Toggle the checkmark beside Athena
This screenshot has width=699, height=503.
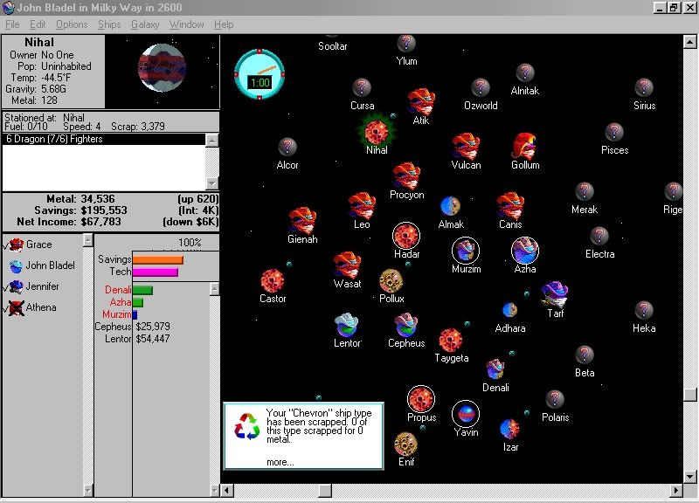pyautogui.click(x=5, y=307)
